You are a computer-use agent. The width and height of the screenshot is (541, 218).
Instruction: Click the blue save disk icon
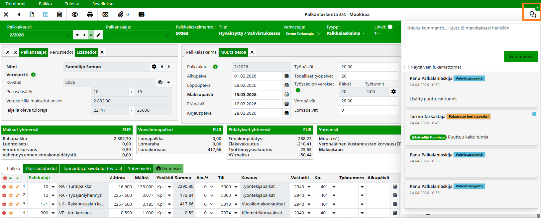[x=46, y=15]
